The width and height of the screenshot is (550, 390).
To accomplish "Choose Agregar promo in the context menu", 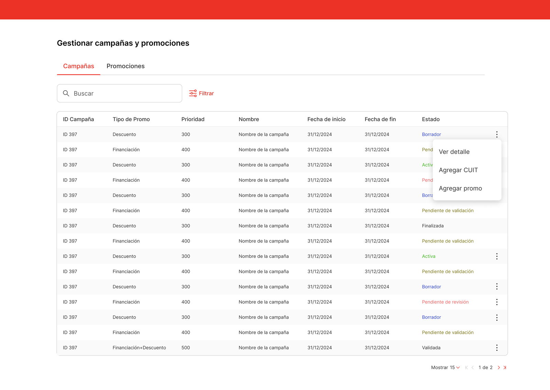I will [460, 188].
